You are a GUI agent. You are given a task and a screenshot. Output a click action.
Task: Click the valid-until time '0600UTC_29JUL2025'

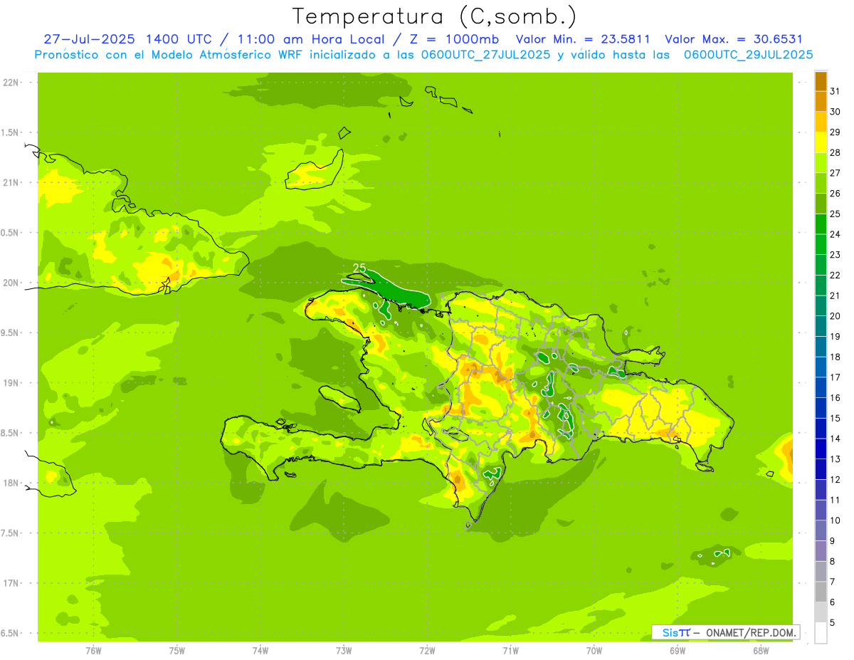[749, 54]
